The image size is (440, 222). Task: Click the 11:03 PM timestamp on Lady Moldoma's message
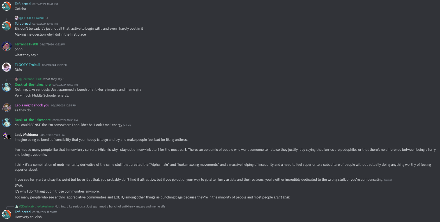point(52,135)
